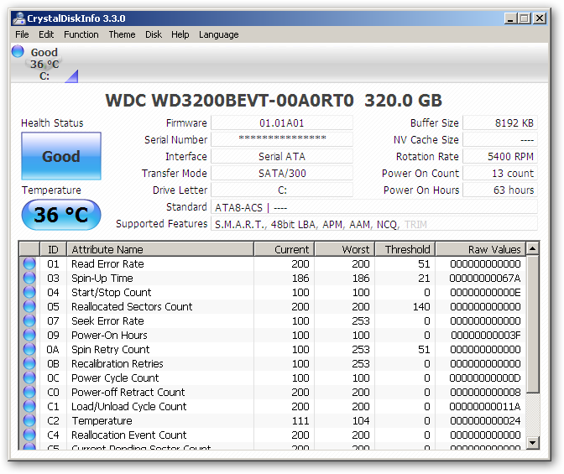Click the status orb for Temperature row
The height and width of the screenshot is (474, 564).
29,420
